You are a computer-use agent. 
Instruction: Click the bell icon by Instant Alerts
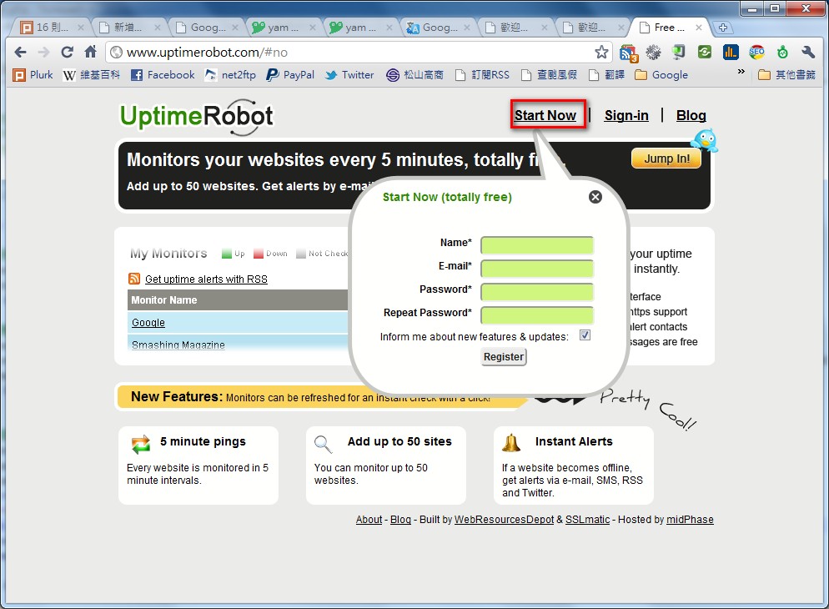click(x=511, y=443)
